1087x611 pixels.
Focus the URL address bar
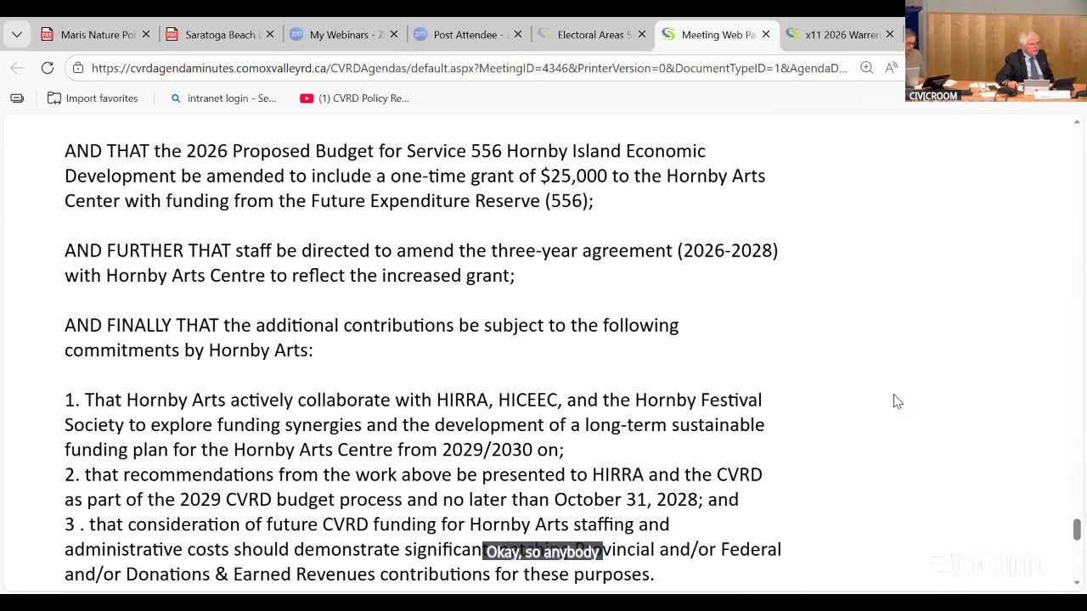click(469, 68)
